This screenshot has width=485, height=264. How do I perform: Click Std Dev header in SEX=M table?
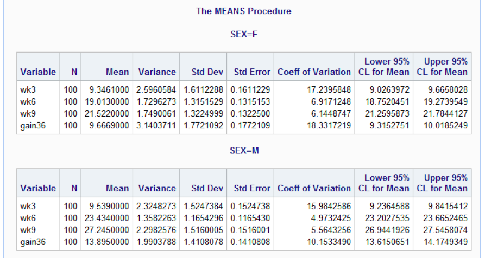(x=207, y=188)
